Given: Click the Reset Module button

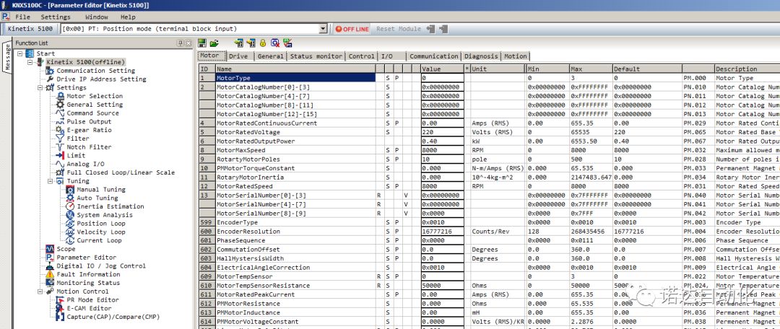Looking at the screenshot, I should (399, 29).
